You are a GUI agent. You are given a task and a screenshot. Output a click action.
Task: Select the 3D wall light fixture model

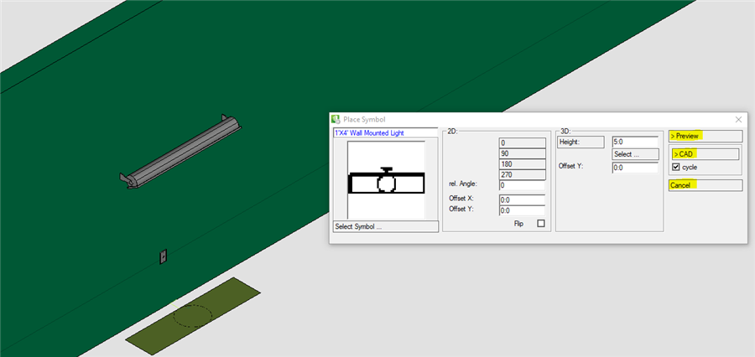pyautogui.click(x=181, y=153)
